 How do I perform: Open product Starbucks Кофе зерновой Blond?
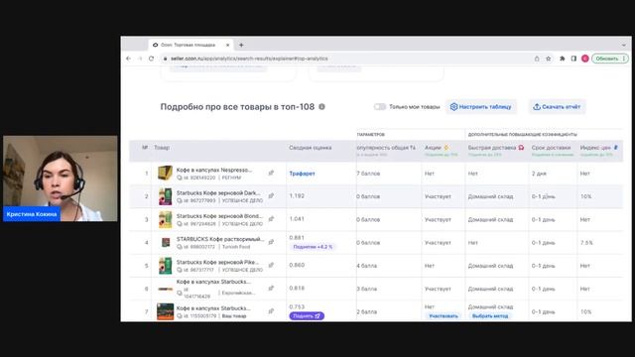[x=219, y=216]
